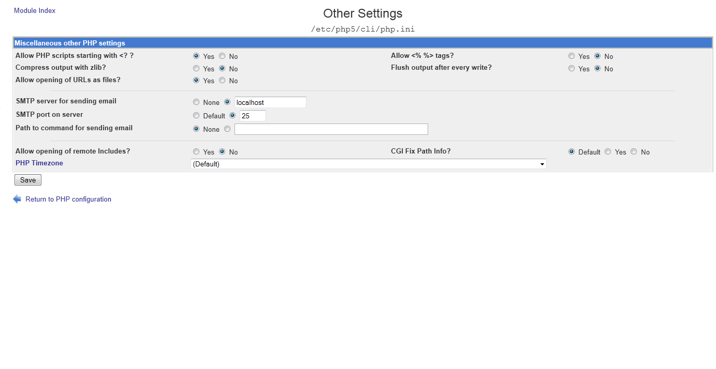Choose No for opening remote includes
Viewport: 716px width, 369px height.
click(222, 151)
